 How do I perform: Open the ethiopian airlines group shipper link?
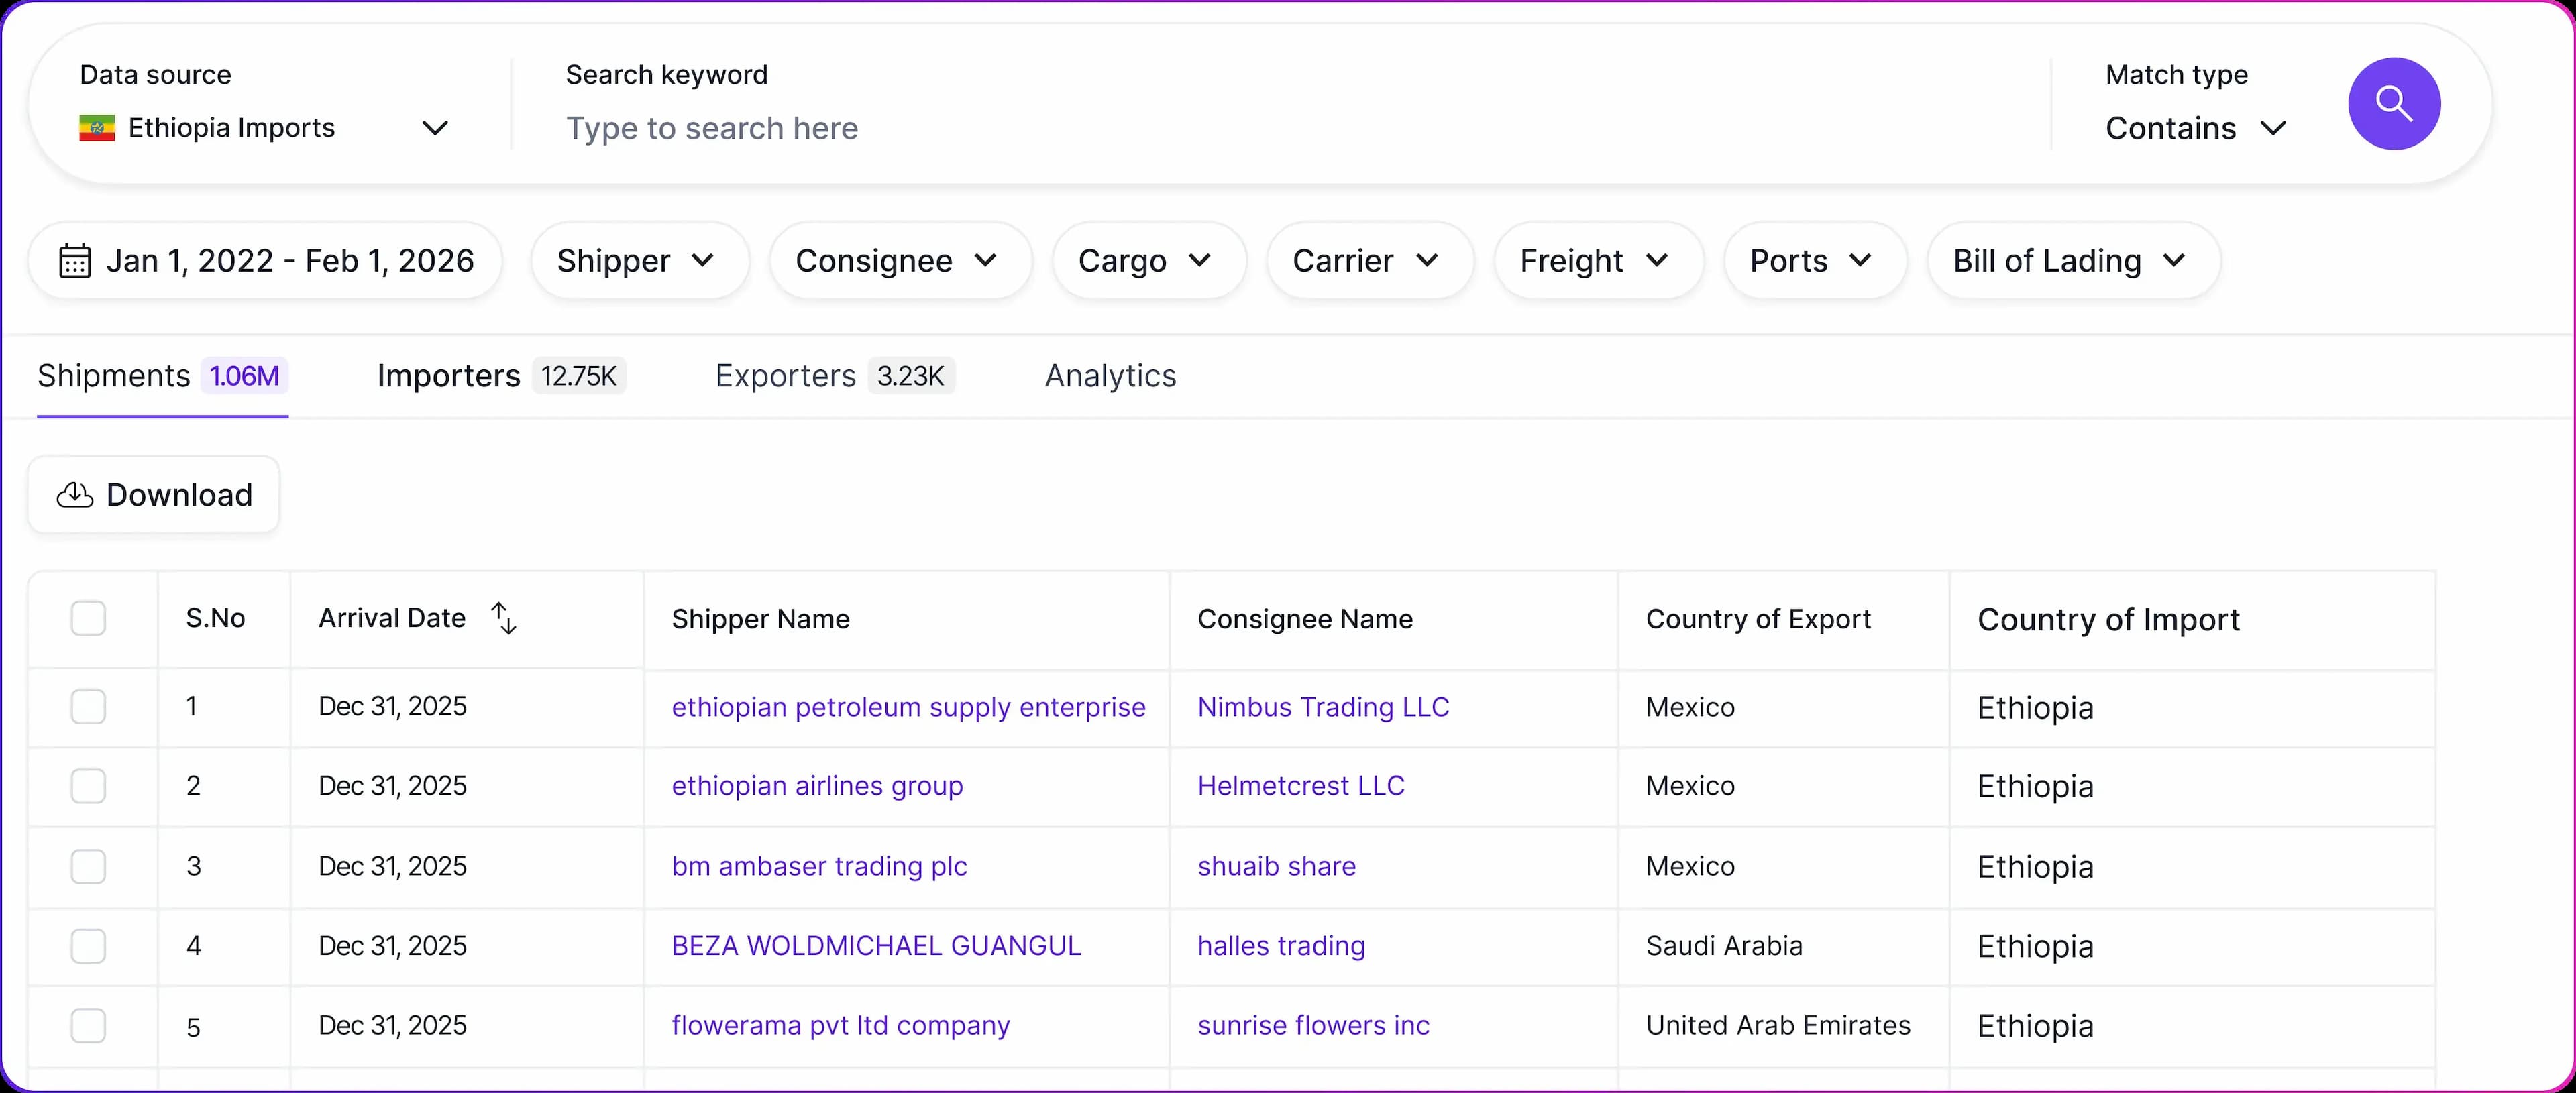[x=817, y=786]
